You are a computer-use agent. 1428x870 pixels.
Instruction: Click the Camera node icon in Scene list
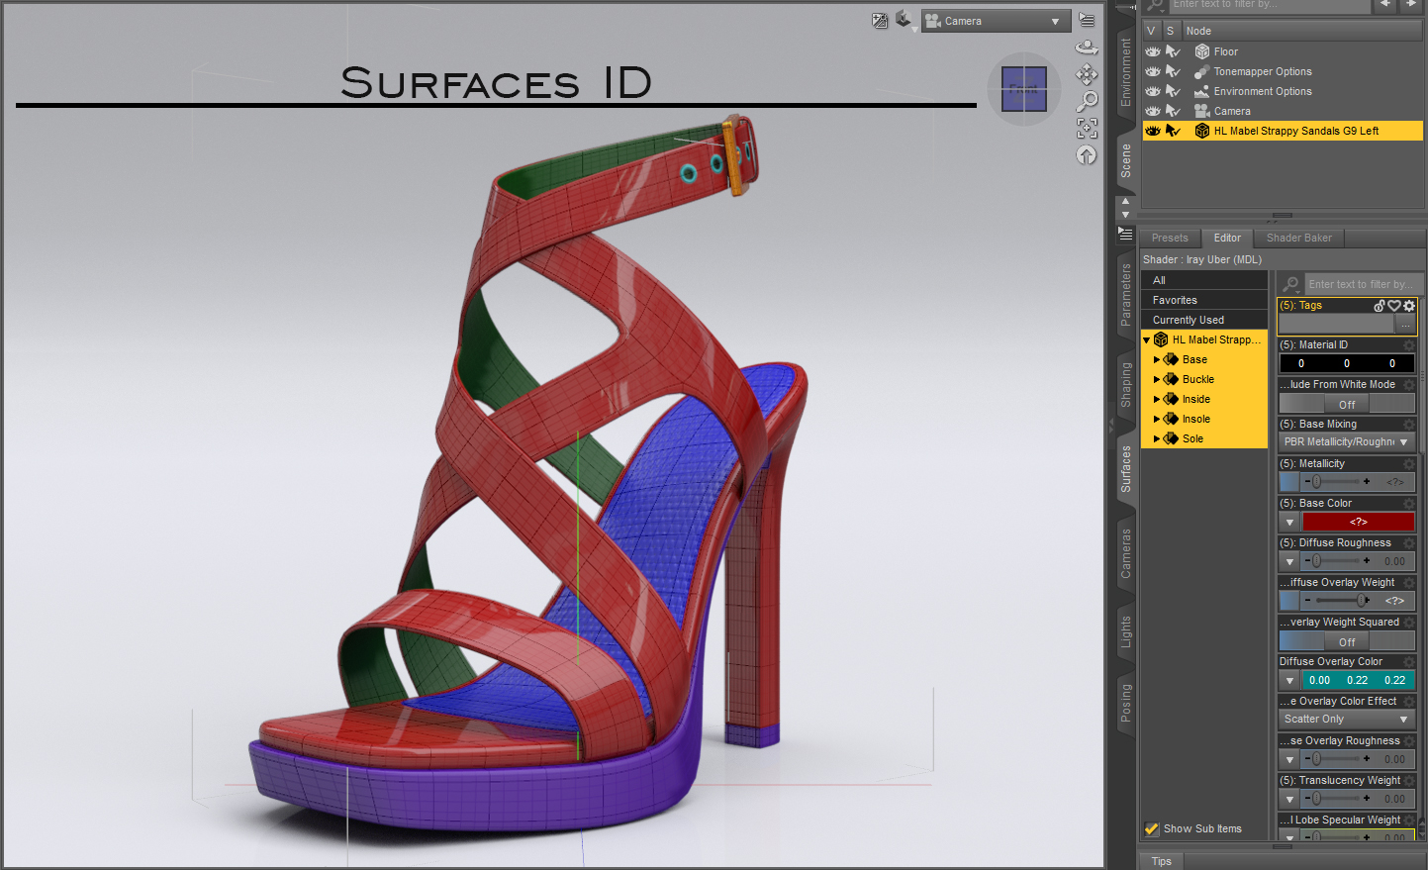click(x=1202, y=111)
